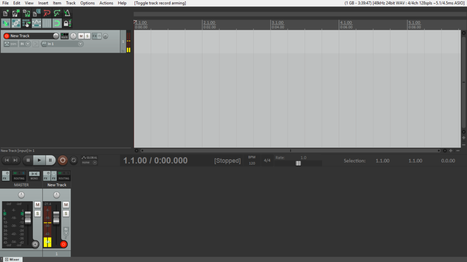
Task: Click the new project file icon
Action: (x=5, y=13)
